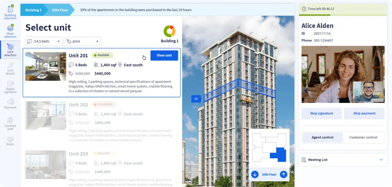Click Unit 203 thumbnail image
This screenshot has height=187, width=392.
(46, 165)
